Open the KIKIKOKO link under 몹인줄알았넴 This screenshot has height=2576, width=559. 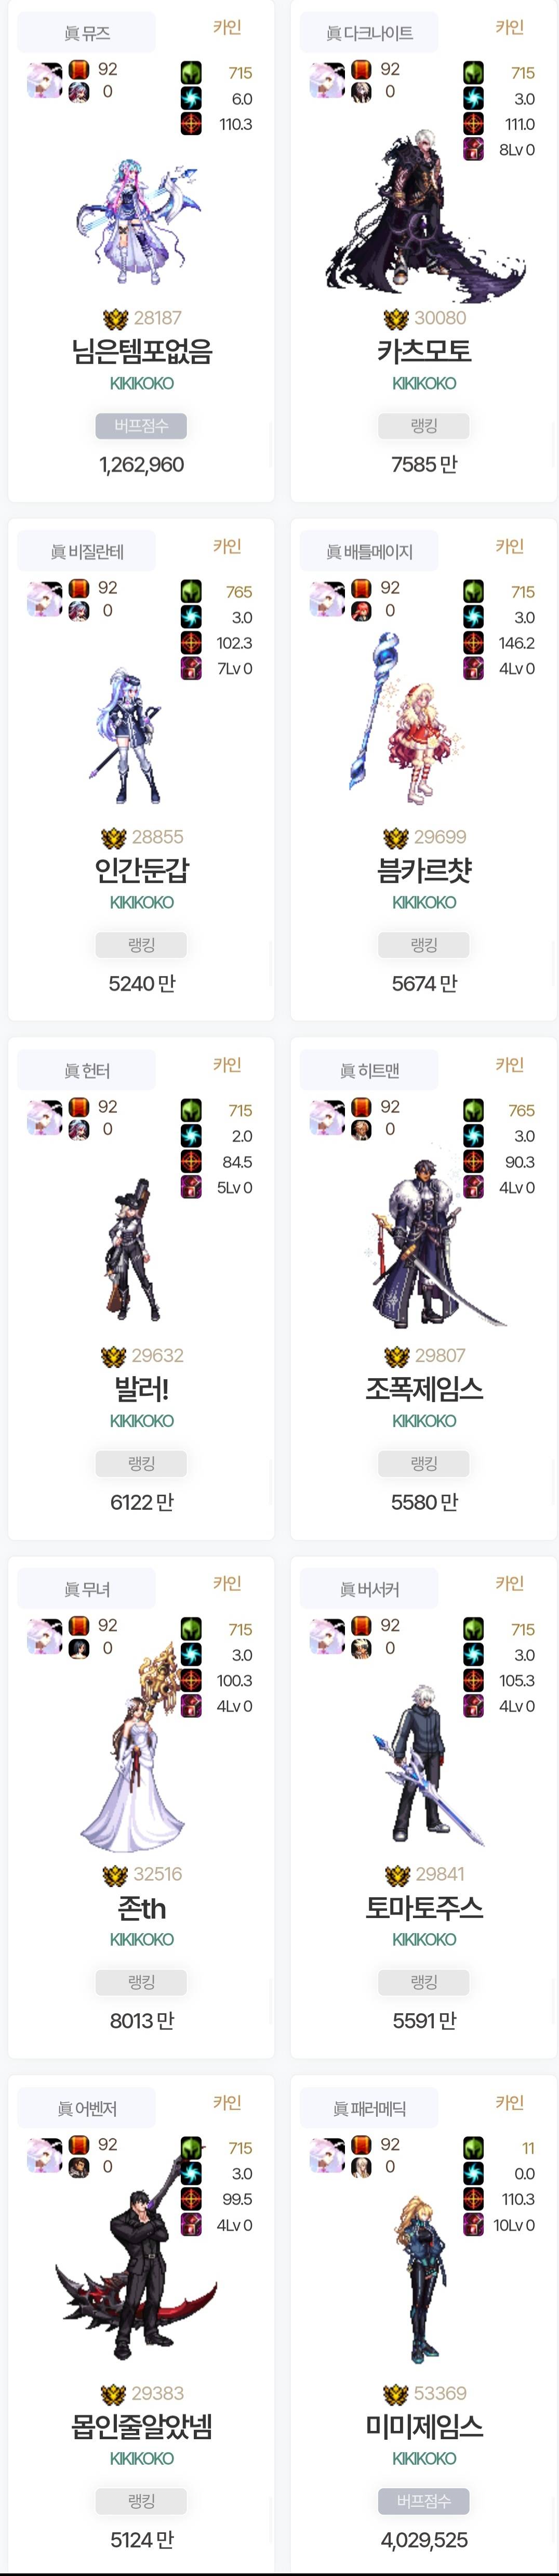pyautogui.click(x=142, y=2458)
